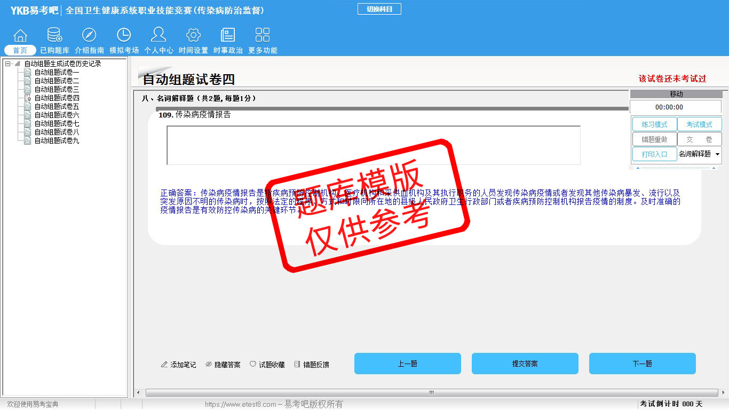Open 个人中心 user icon

coord(159,35)
